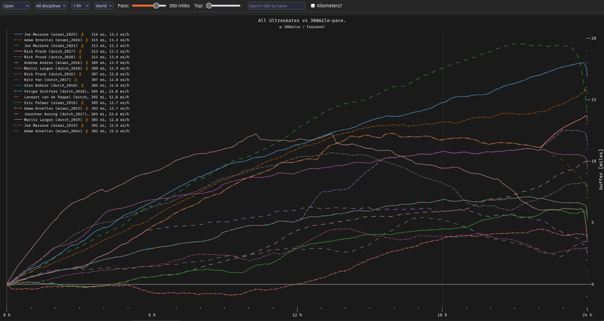Focus the Search rider by name field
The width and height of the screenshot is (604, 321).
(x=276, y=6)
